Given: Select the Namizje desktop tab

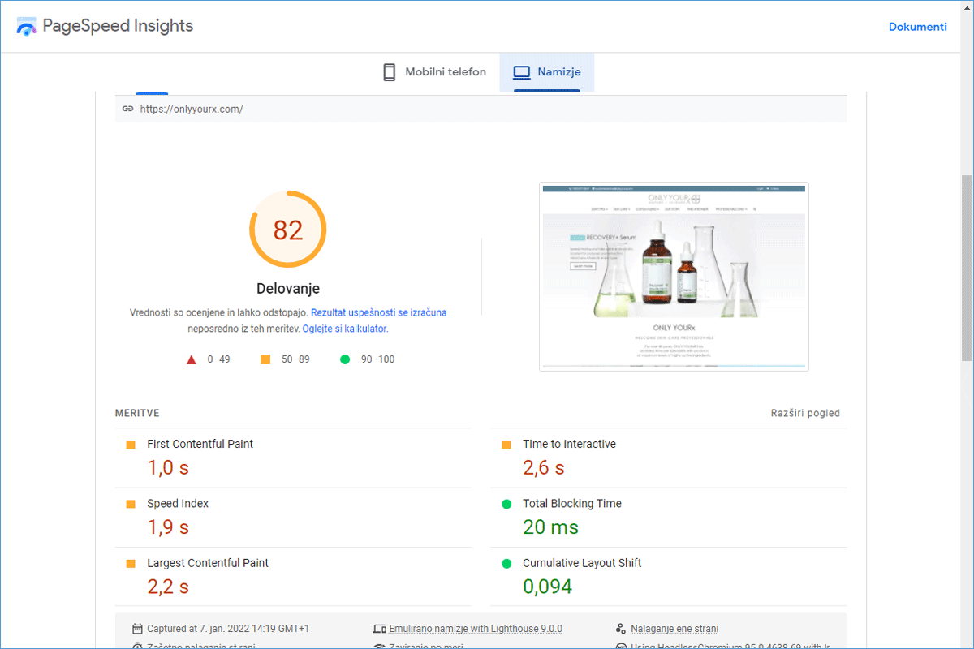Looking at the screenshot, I should point(547,72).
